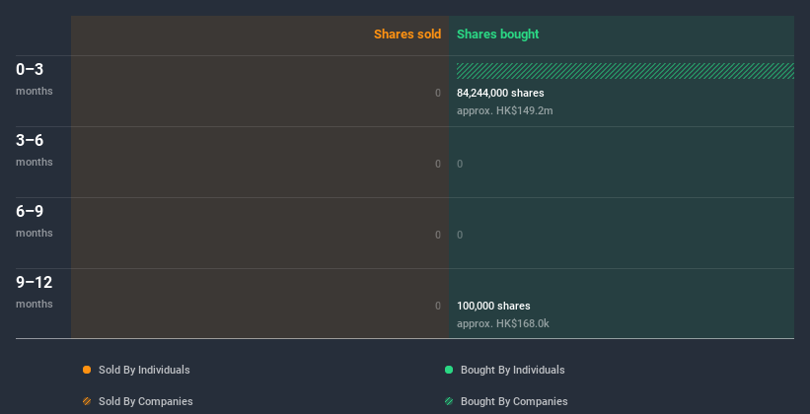Click the striped Sold By Companies legend icon
This screenshot has width=810, height=414.
87,401
